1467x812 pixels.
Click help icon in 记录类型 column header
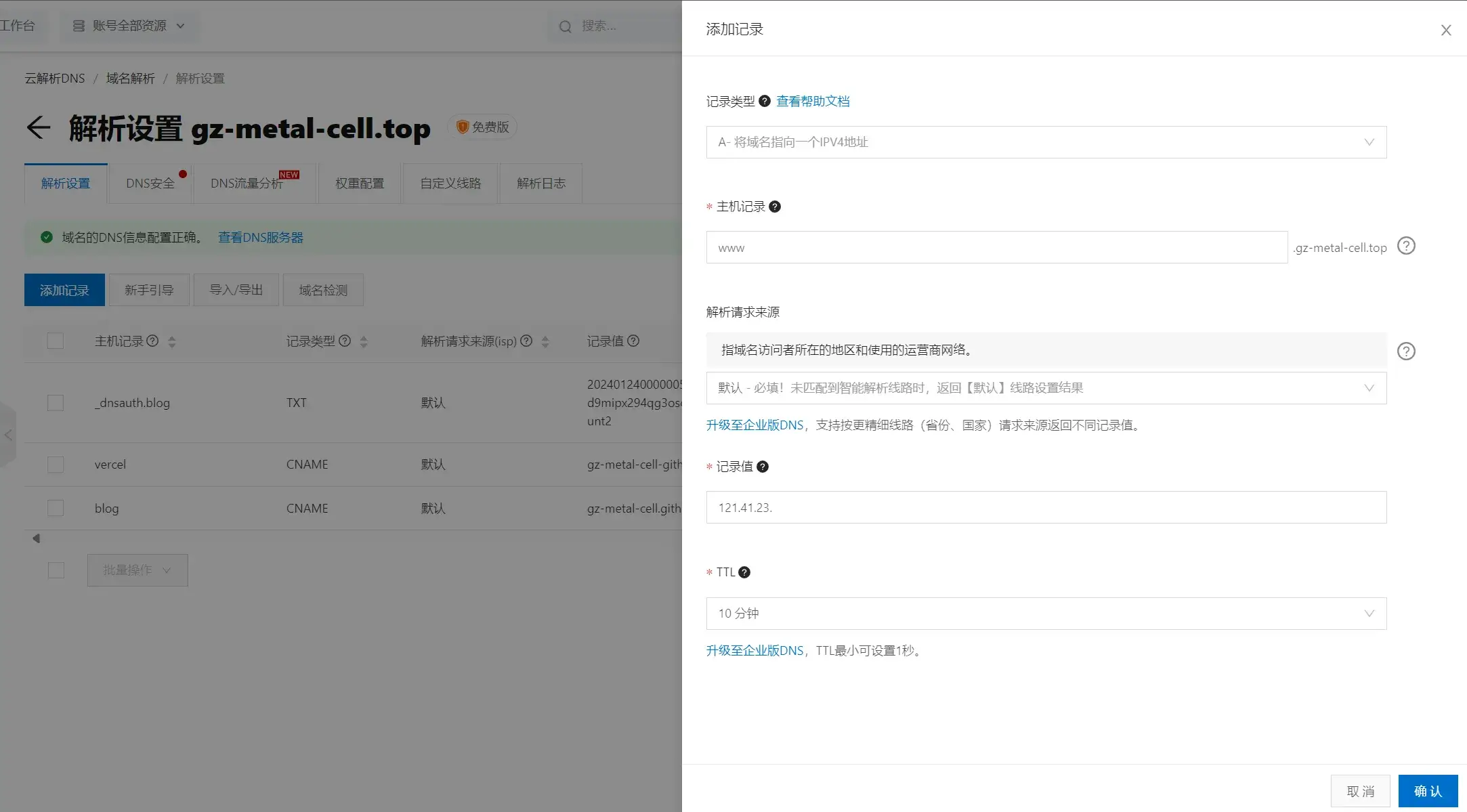345,341
